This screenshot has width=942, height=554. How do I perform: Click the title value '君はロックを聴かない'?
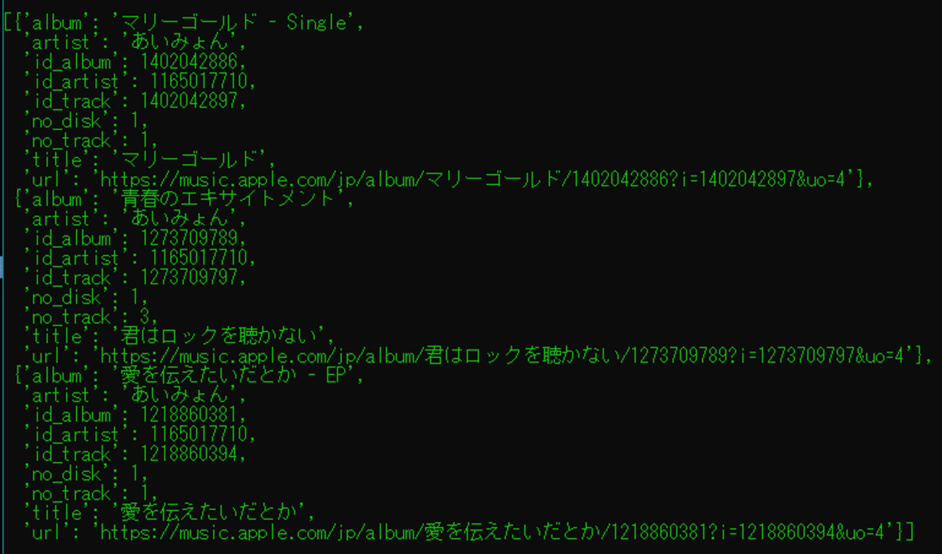point(214,336)
